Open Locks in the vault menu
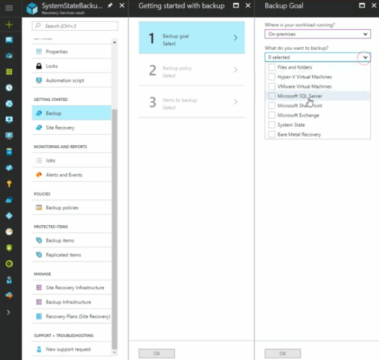 click(x=71, y=66)
